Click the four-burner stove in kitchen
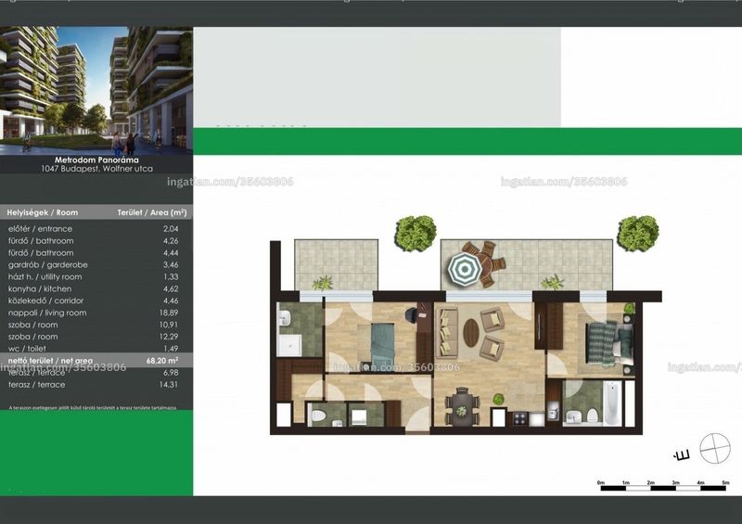Image resolution: width=742 pixels, height=524 pixels. pos(520,418)
